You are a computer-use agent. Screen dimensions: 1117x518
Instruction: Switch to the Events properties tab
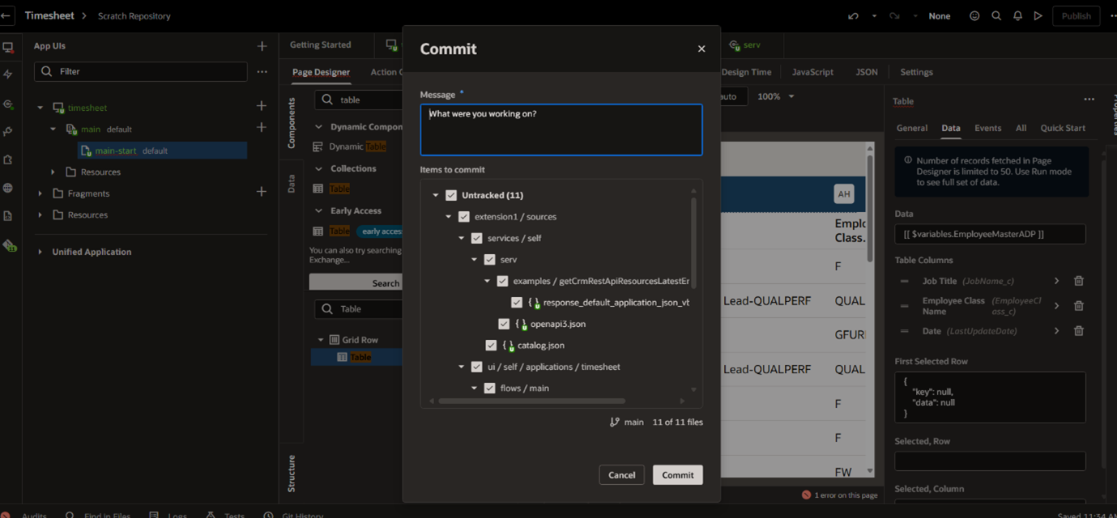coord(987,128)
